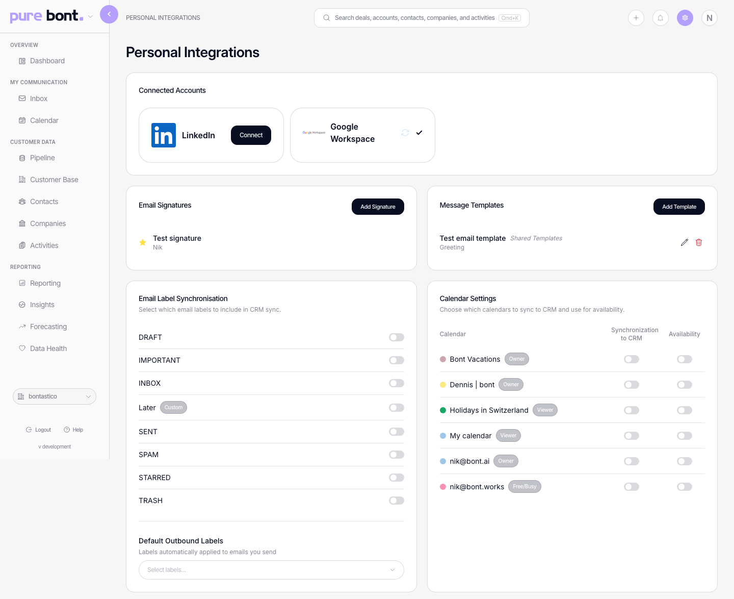Toggle My calendar CRM synchronization
Screen dimensions: 734x599
(632, 436)
